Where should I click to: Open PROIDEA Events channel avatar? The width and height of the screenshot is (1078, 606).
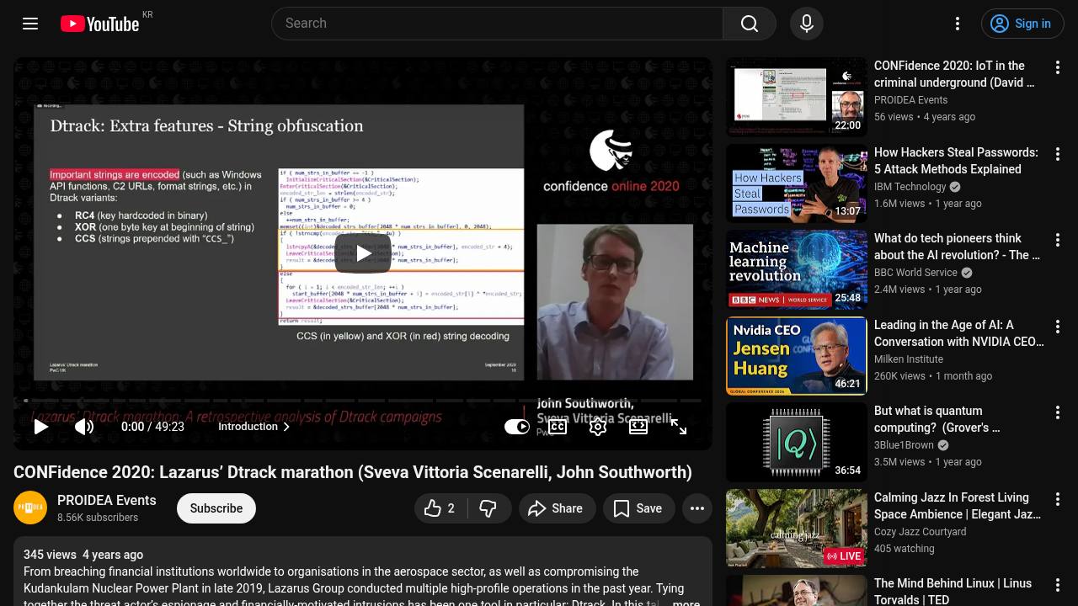[x=30, y=508]
